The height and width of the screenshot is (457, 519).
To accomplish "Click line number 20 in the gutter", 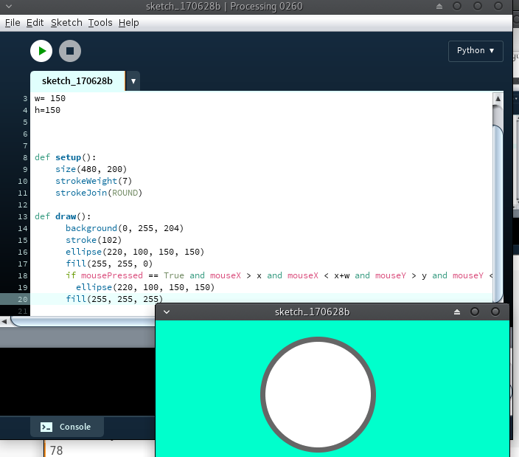I will coord(23,299).
